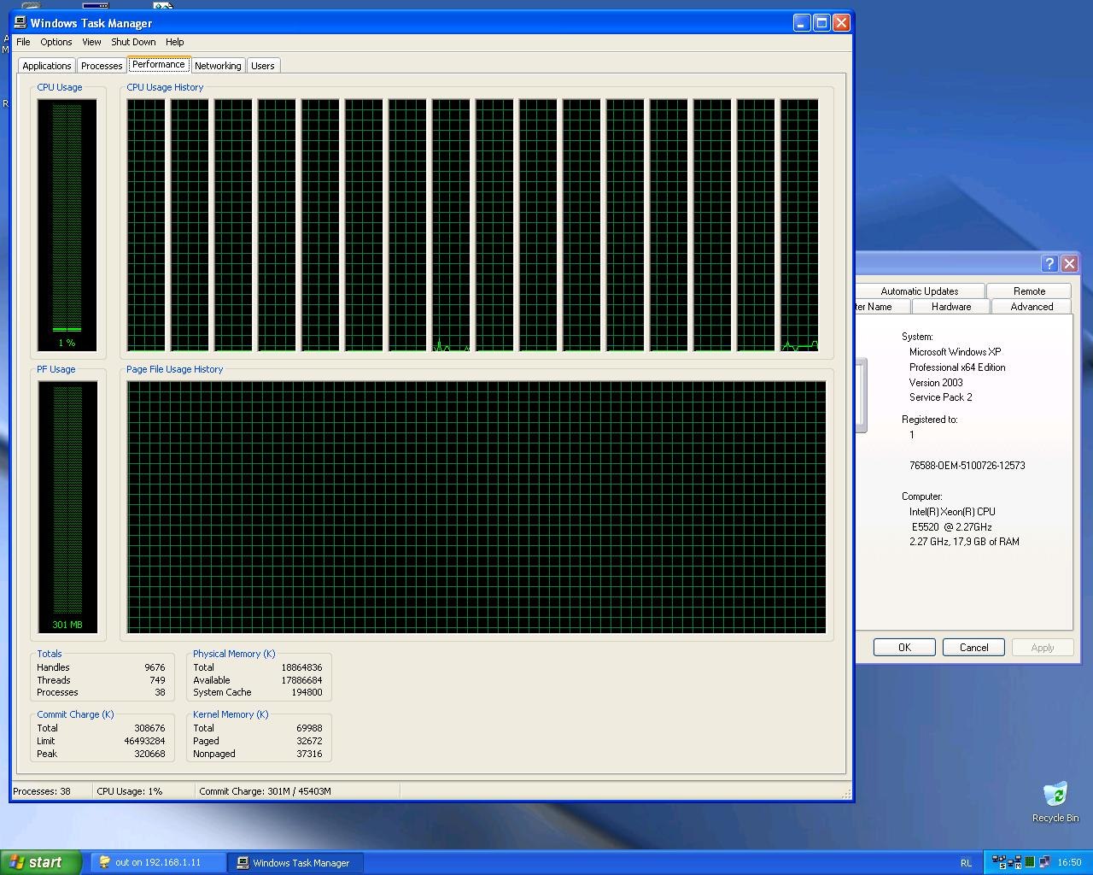Click the tray clock showing 16:50
1093x875 pixels.
tap(1069, 863)
